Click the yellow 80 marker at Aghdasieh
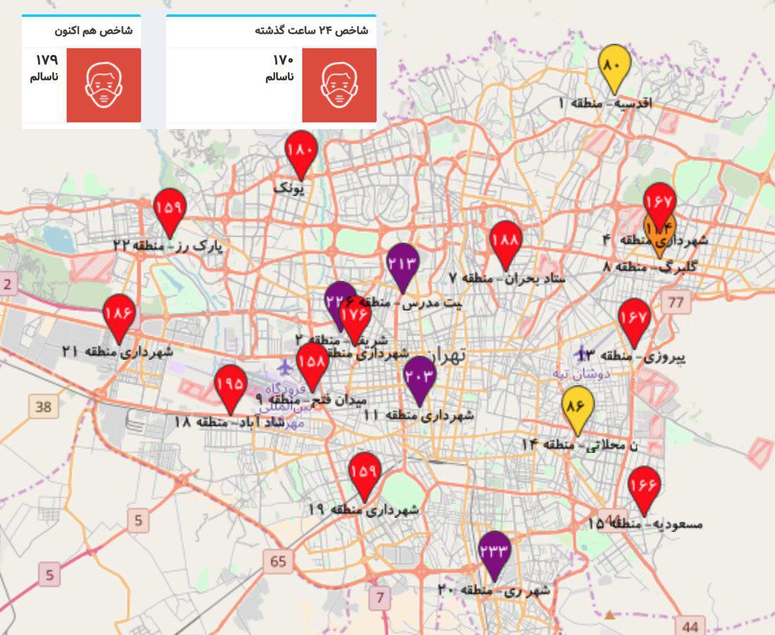 pos(614,65)
